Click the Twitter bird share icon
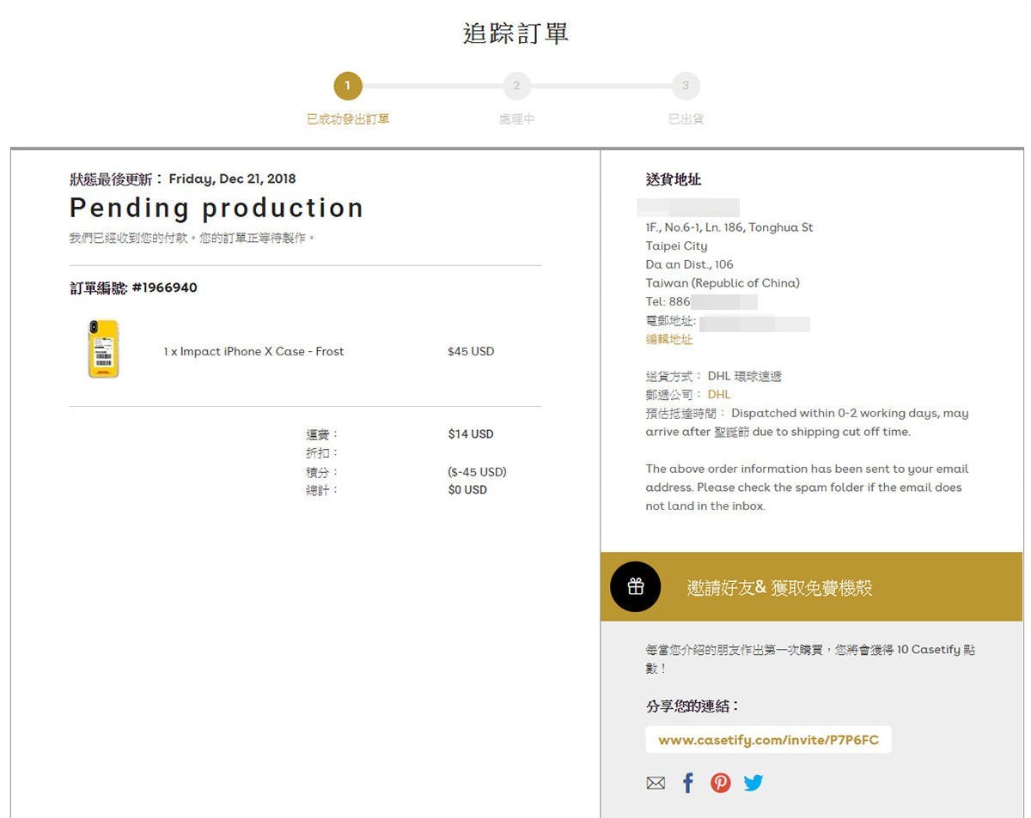Viewport: 1031px width, 818px height. coord(753,783)
